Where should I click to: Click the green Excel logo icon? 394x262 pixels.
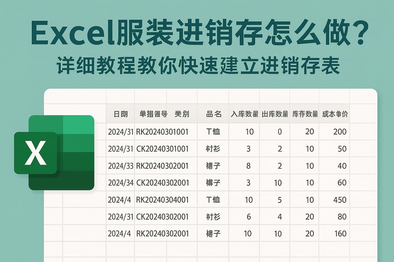pos(54,152)
